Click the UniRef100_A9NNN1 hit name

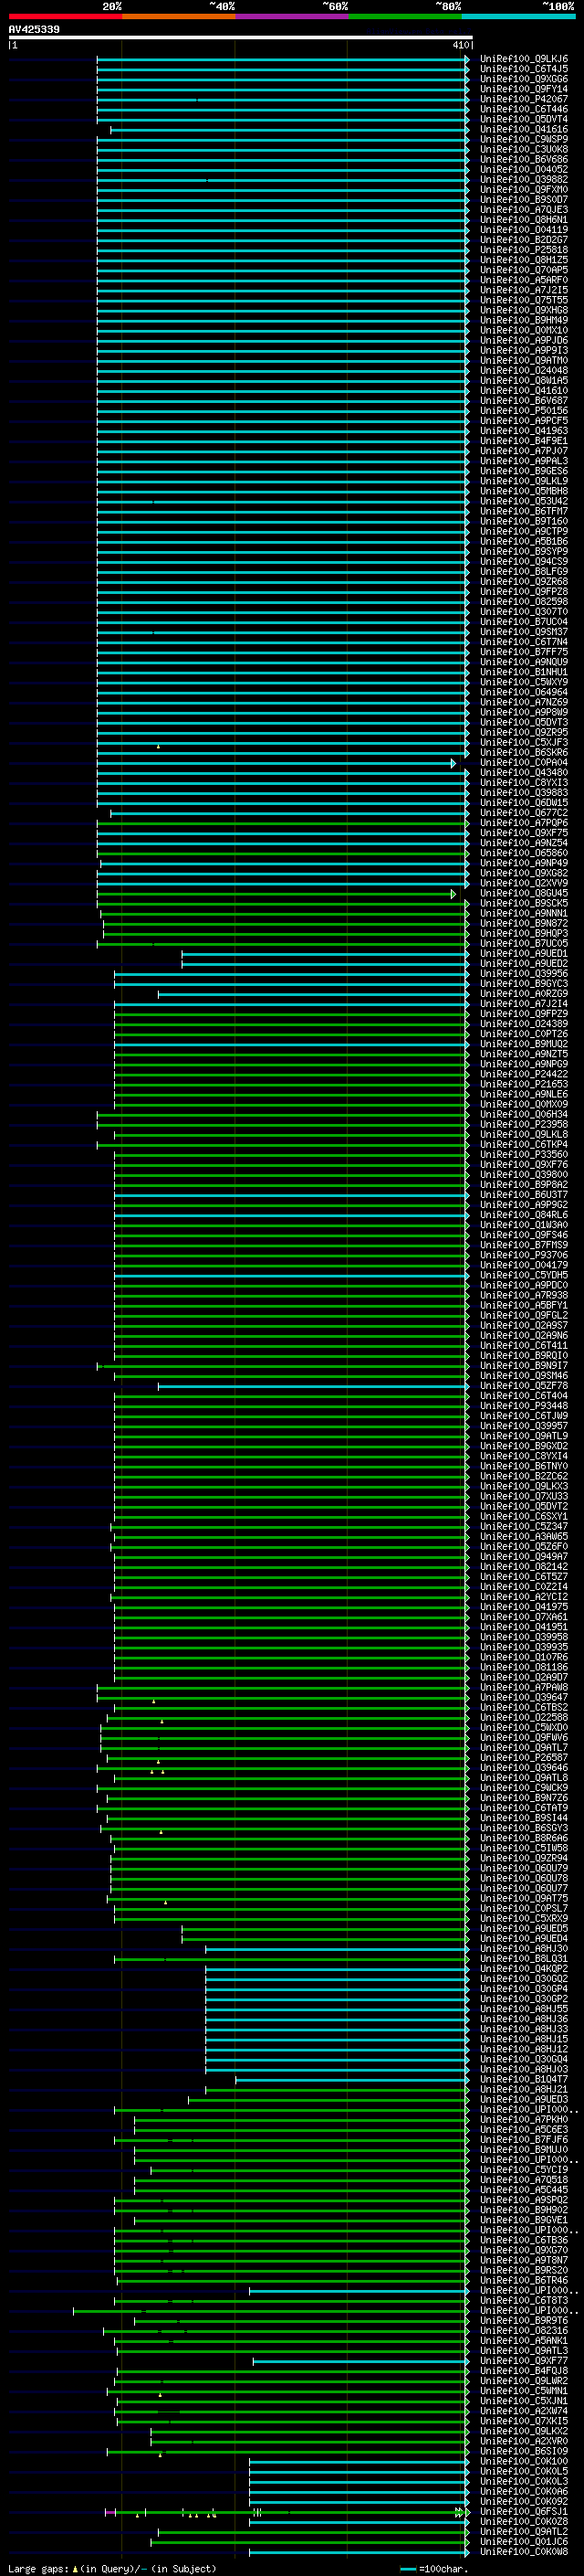click(x=524, y=913)
